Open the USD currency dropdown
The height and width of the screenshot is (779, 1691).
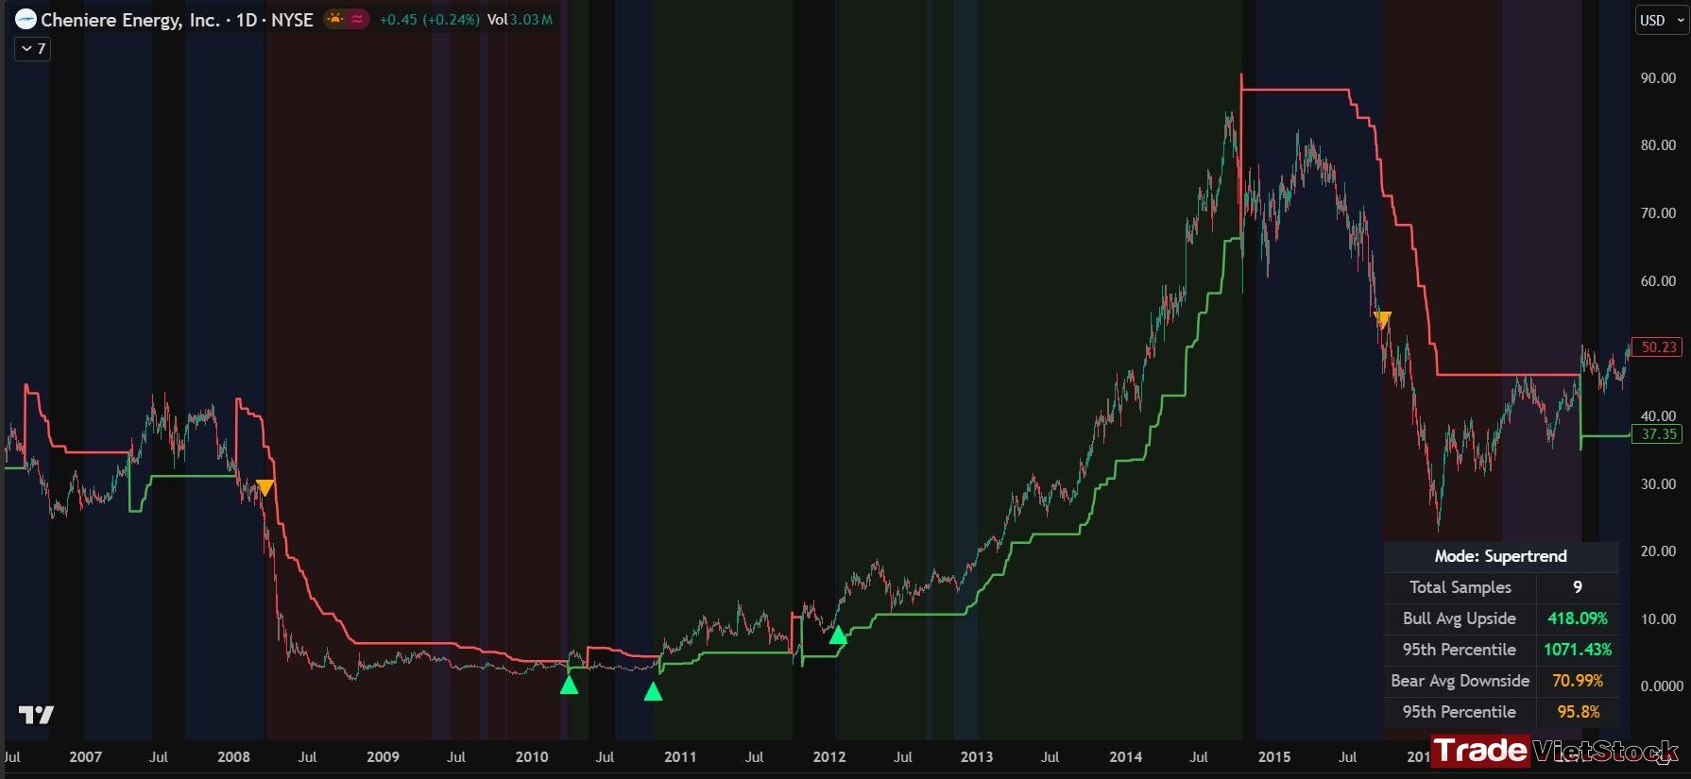click(x=1662, y=20)
